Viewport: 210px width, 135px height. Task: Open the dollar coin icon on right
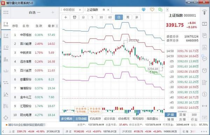click(x=204, y=94)
